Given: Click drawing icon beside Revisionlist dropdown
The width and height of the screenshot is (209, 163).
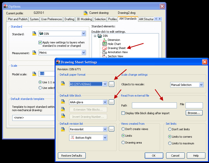Looking at the screenshot, I should (x=63, y=129).
